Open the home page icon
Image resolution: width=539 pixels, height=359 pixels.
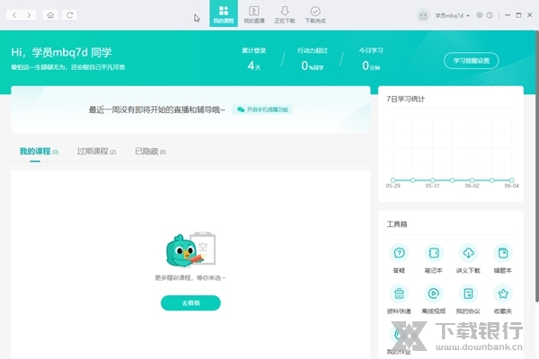[x=50, y=15]
